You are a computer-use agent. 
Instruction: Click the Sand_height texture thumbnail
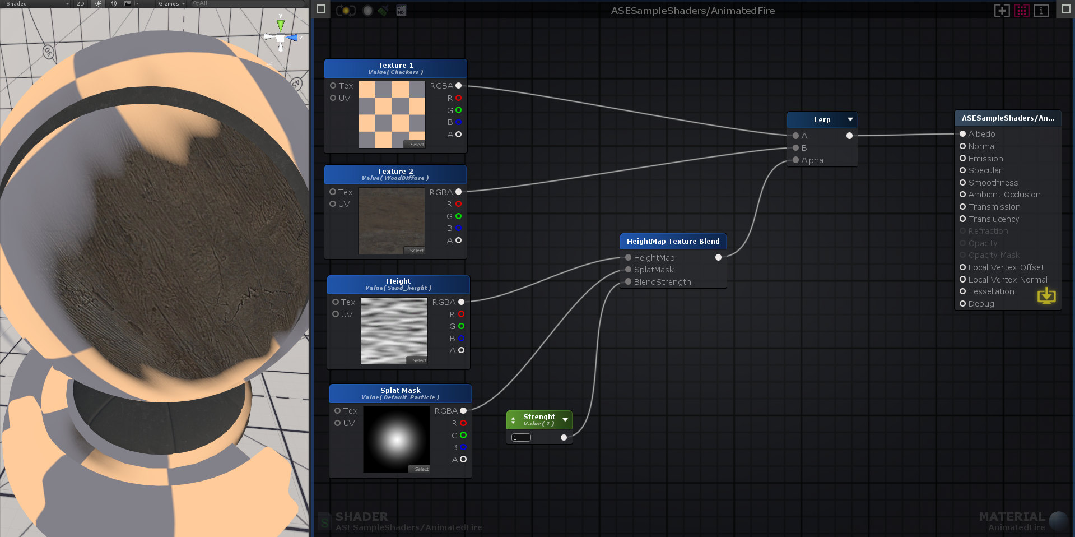click(394, 331)
